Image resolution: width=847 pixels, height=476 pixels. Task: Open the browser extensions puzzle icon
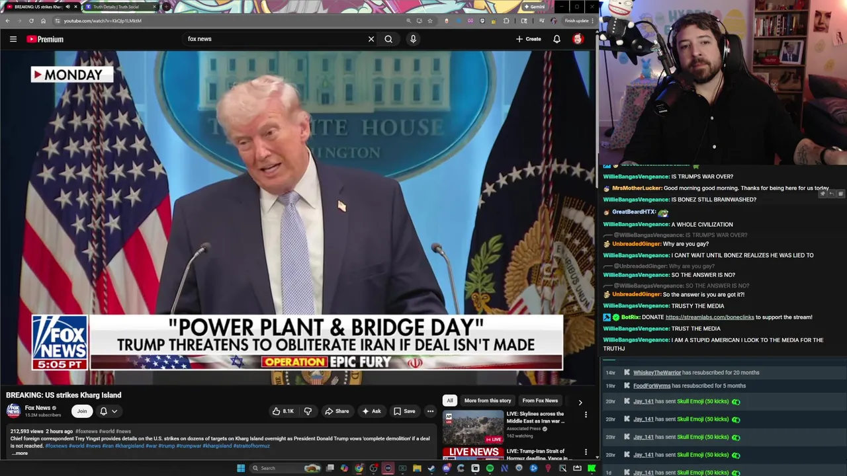coord(506,20)
